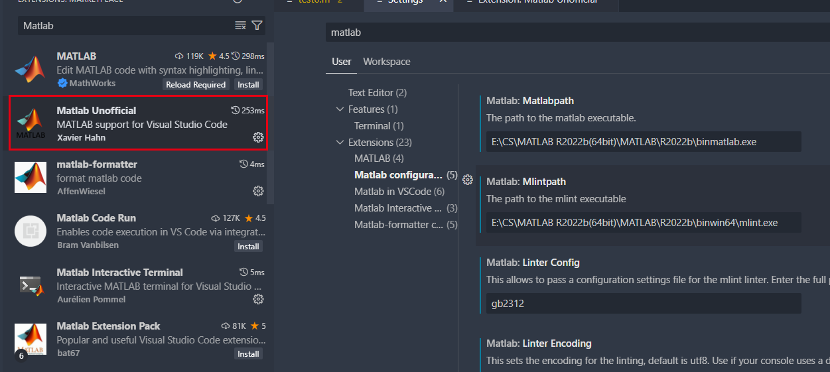Install the Matlab Code Run extension
Screen dimensions: 830x372
coord(249,246)
